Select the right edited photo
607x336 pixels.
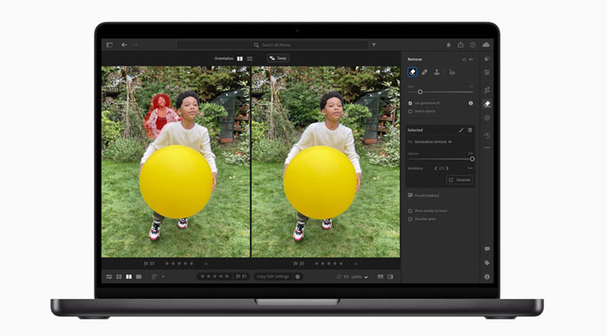coord(326,162)
